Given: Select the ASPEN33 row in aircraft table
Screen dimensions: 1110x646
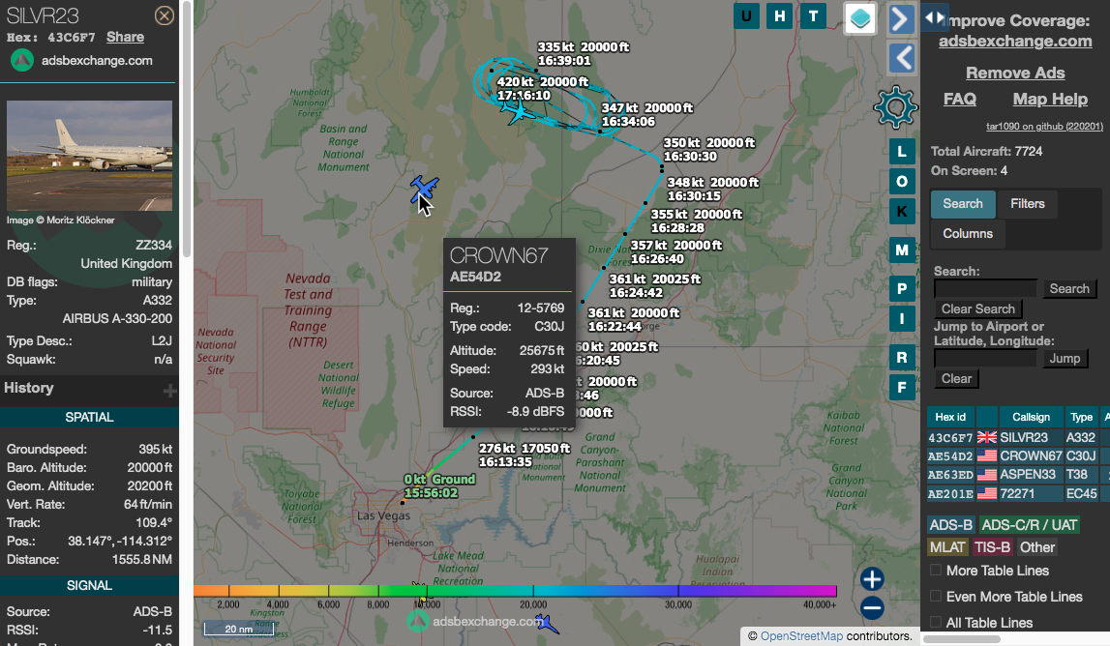Looking at the screenshot, I should pos(1018,475).
